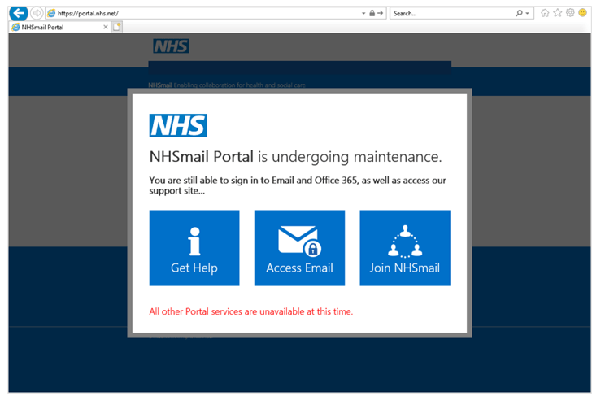Click the dimmed 'NHSmail Enabling collaboration' tagline
The width and height of the screenshot is (592, 396).
[227, 85]
